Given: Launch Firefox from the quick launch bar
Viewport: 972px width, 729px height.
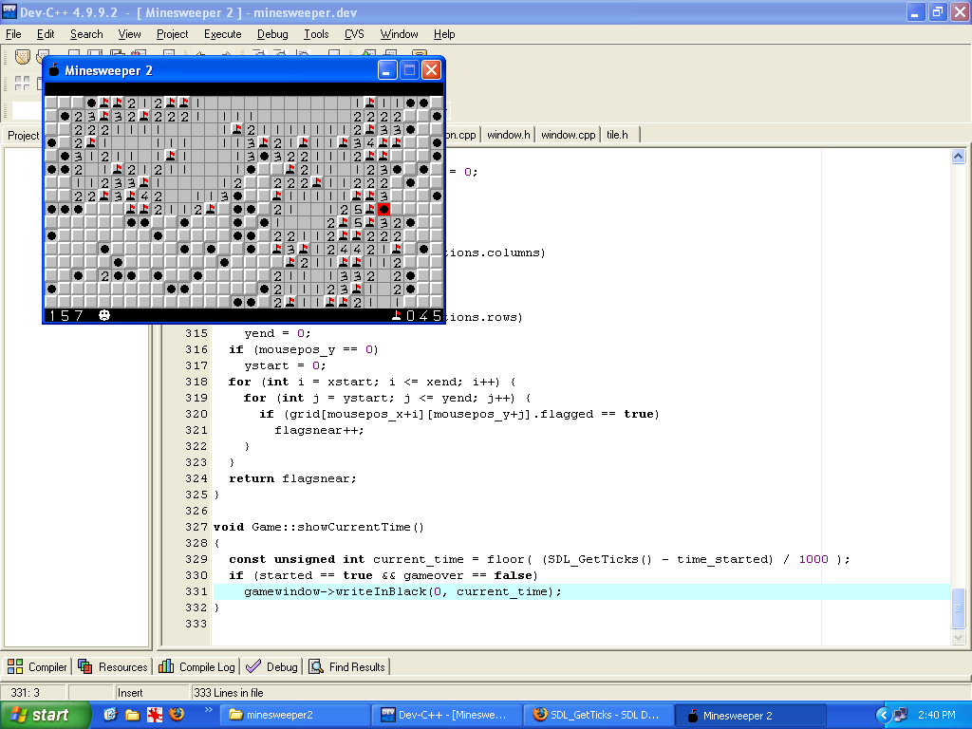Looking at the screenshot, I should tap(177, 715).
